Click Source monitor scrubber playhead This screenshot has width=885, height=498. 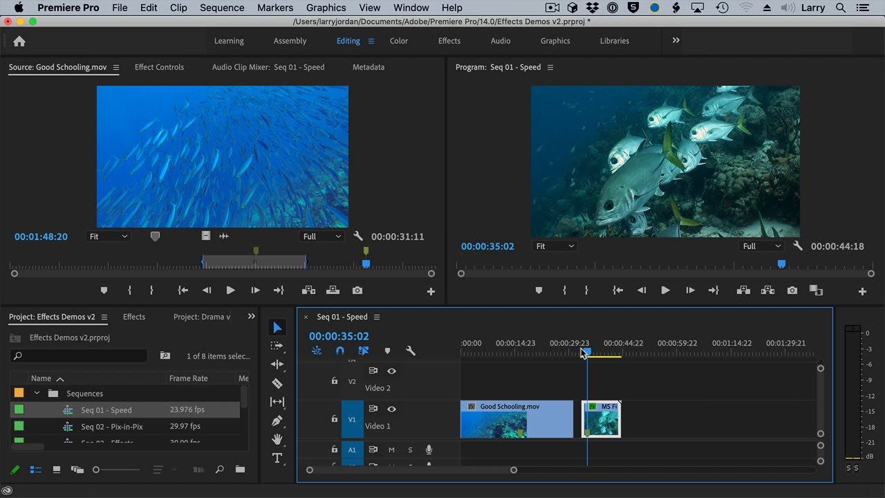point(366,264)
